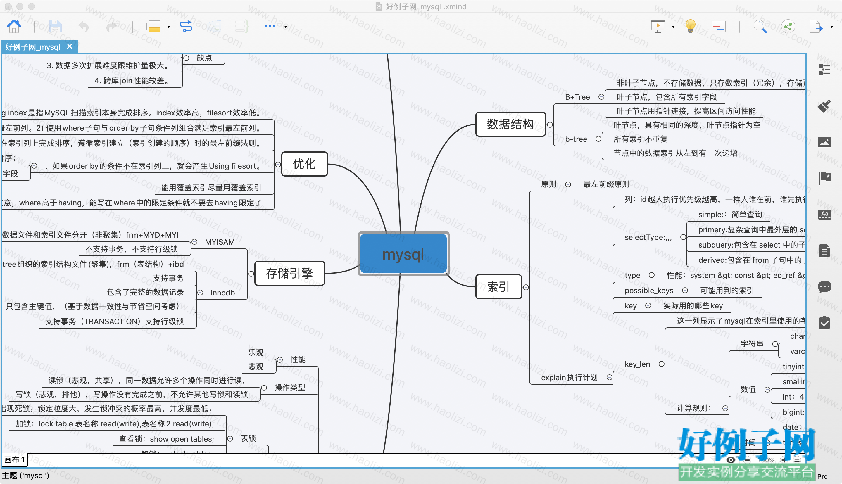This screenshot has width=842, height=484.
Task: Click the summary bracket icon
Action: tap(242, 26)
